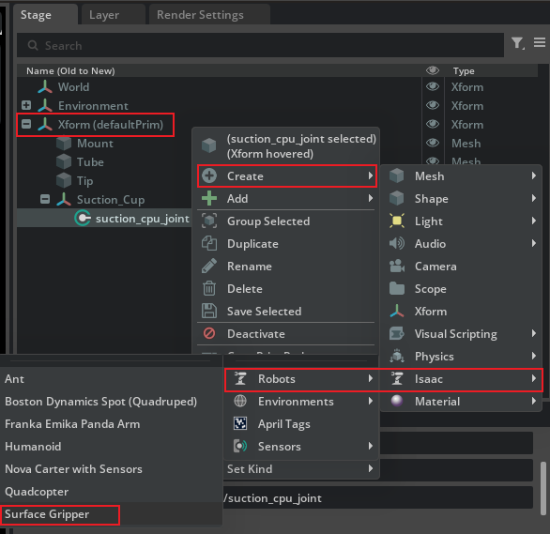Click the Deactivate red circle icon
550x534 pixels.
pyautogui.click(x=209, y=333)
